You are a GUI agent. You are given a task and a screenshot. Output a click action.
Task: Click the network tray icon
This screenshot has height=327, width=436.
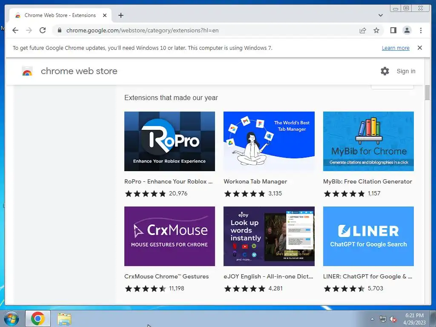[383, 319]
